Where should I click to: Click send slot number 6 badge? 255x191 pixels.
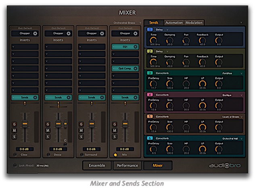[x=150, y=138]
